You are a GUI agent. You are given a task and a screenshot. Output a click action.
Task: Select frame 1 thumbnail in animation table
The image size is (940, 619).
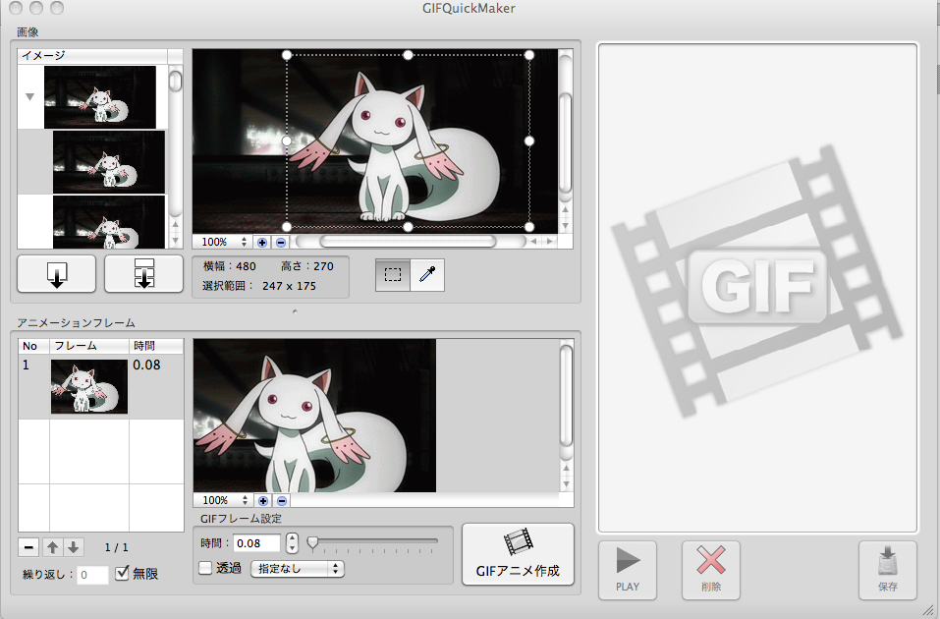tap(89, 386)
